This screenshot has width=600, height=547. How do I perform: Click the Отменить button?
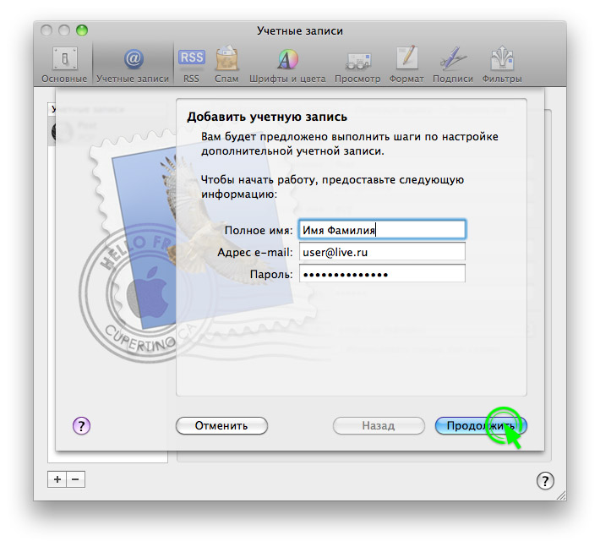[221, 425]
